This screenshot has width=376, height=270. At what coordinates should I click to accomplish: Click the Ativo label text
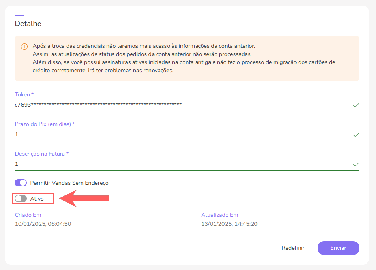click(37, 199)
